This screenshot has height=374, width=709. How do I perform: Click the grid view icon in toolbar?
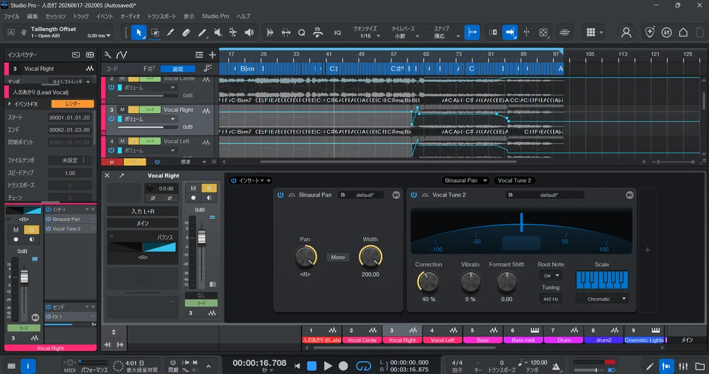591,32
